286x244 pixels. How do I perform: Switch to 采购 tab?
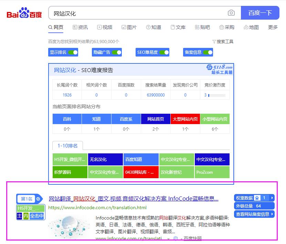click(x=227, y=27)
